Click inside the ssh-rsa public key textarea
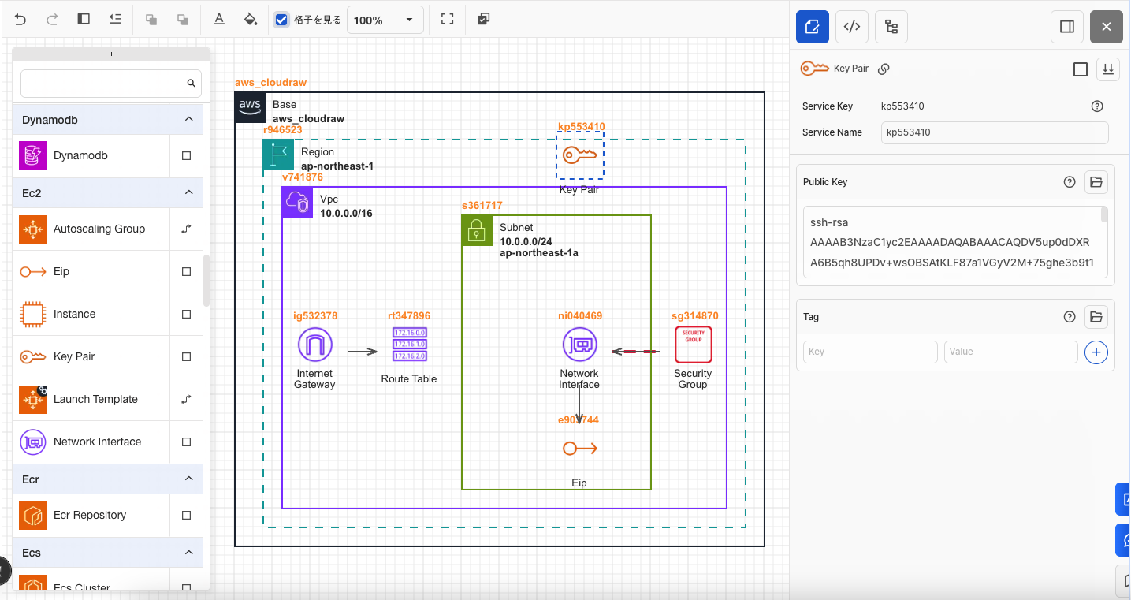 point(951,242)
